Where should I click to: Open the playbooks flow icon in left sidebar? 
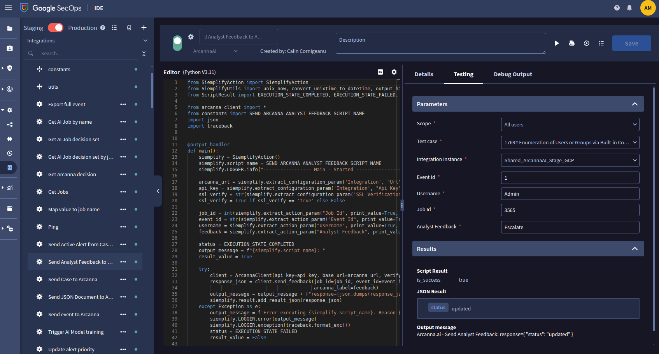(x=10, y=124)
